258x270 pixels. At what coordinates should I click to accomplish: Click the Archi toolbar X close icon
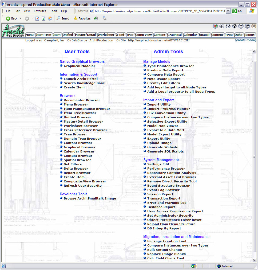click(x=254, y=26)
